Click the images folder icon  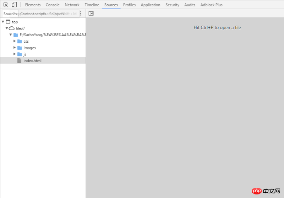click(20, 48)
